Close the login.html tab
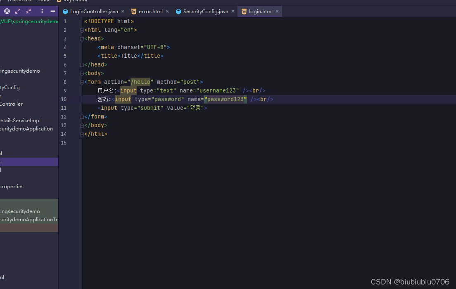Image resolution: width=456 pixels, height=289 pixels. [277, 11]
